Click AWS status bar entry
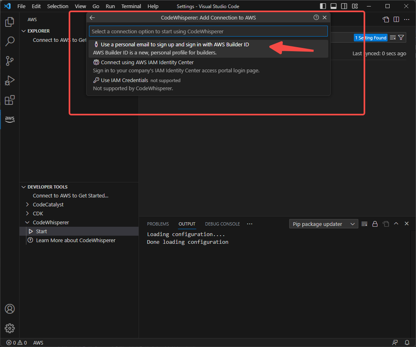Screen dimensions: 416x347 coord(38,343)
